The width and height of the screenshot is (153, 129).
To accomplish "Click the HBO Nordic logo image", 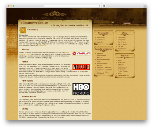I will pos(81,89).
